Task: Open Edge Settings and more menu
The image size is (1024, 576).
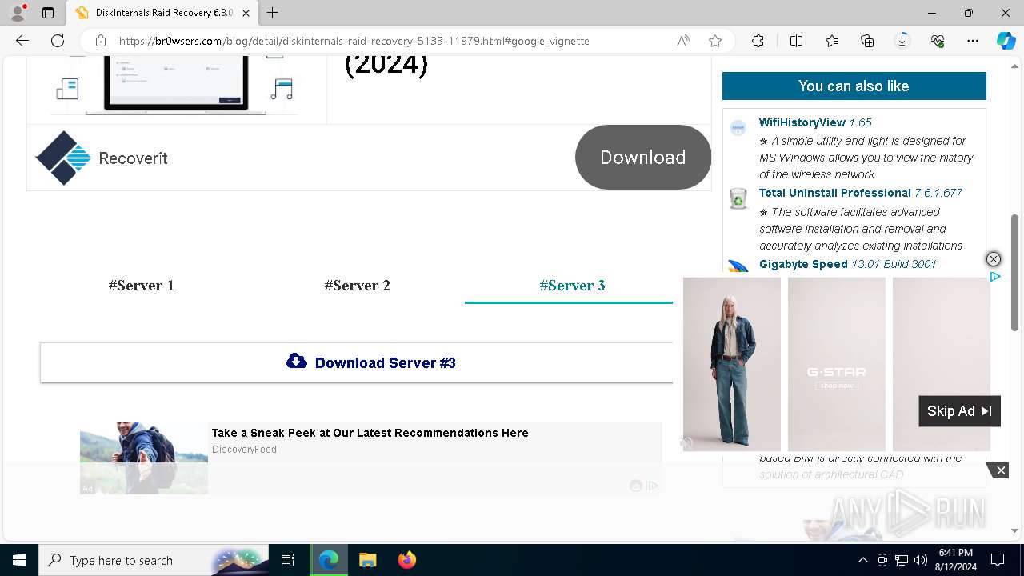Action: [973, 41]
